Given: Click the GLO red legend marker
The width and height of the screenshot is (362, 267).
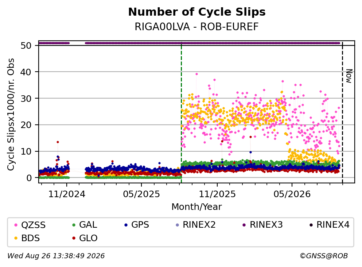Looking at the screenshot, I should (74, 238).
